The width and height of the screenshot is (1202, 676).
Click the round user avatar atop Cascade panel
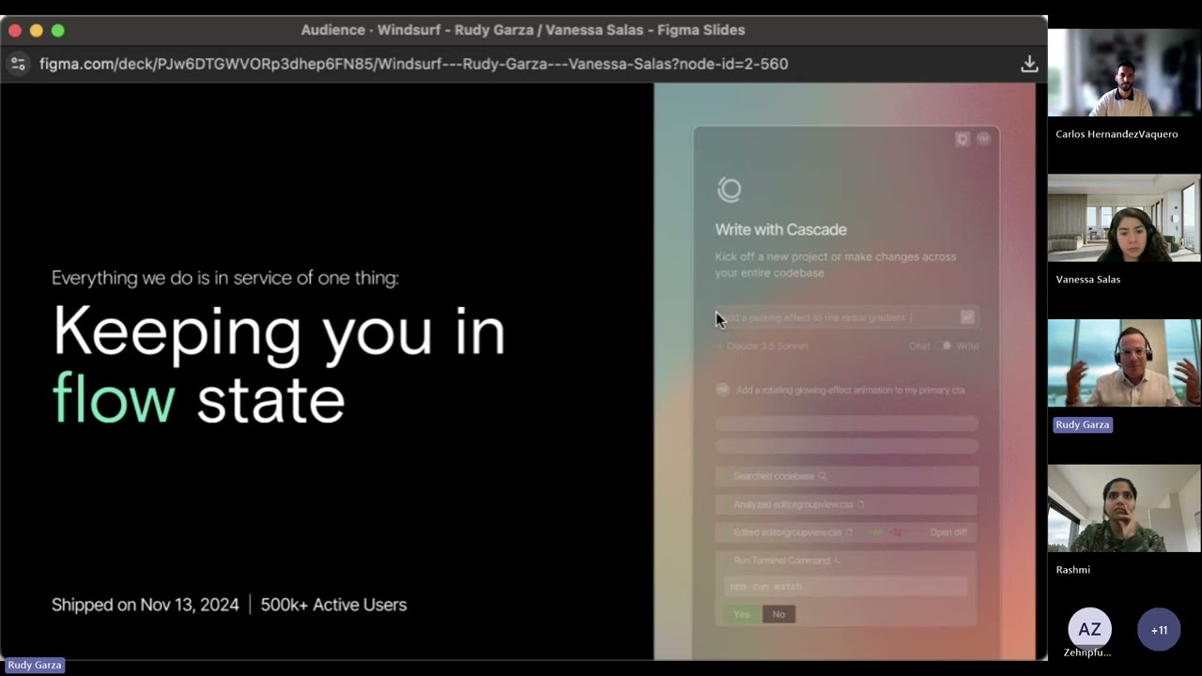click(983, 139)
